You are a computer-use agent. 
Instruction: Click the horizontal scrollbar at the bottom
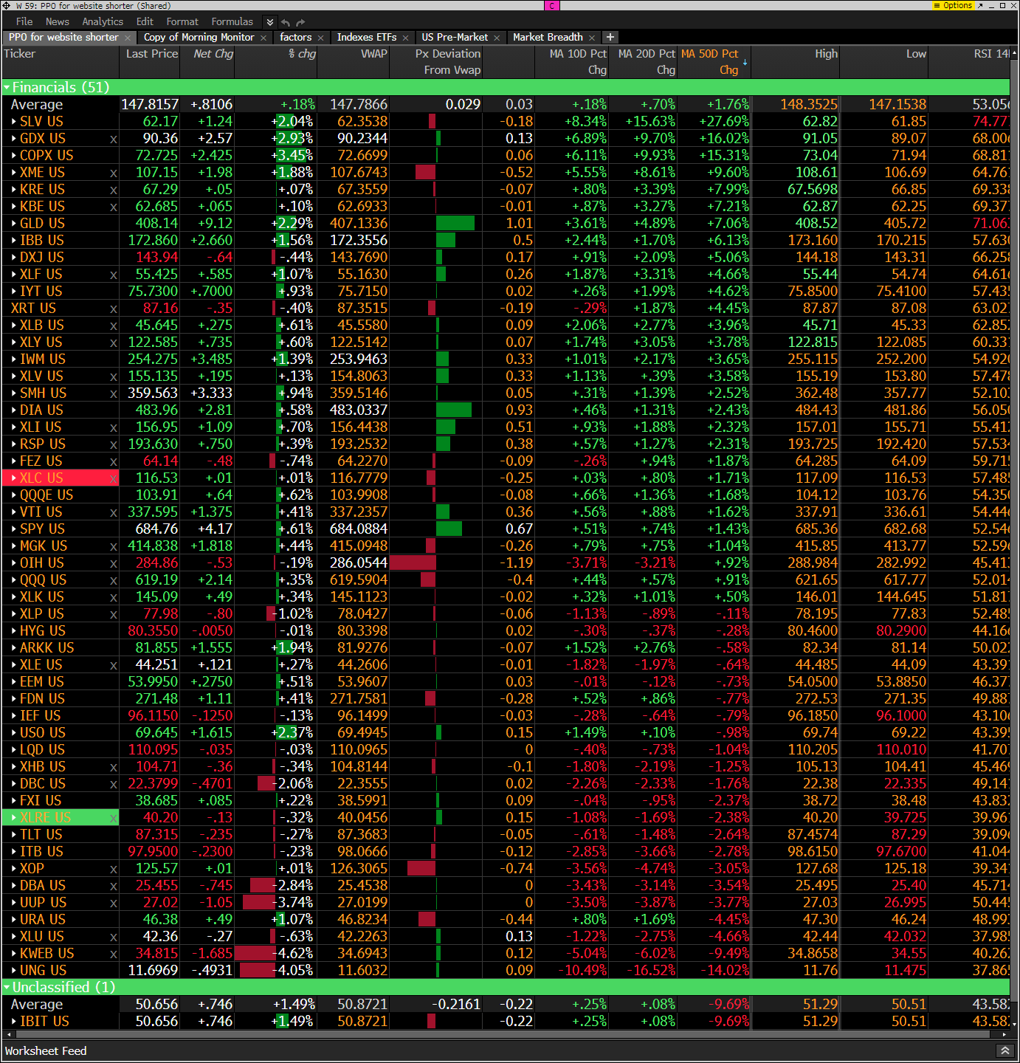pos(502,1034)
